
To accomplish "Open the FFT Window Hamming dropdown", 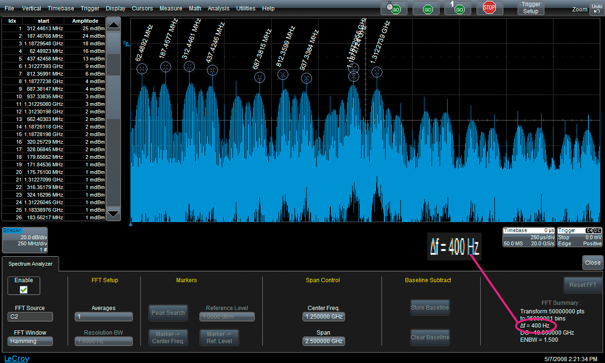I will [30, 341].
